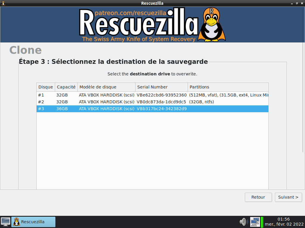Click the (512MB, vfat) partitions cell
305x228 pixels.
(x=228, y=95)
